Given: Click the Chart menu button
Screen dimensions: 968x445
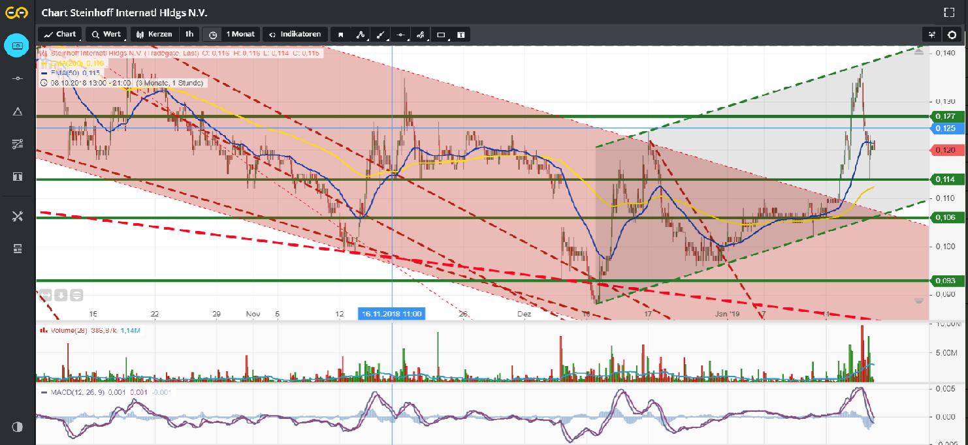Looking at the screenshot, I should (x=59, y=34).
